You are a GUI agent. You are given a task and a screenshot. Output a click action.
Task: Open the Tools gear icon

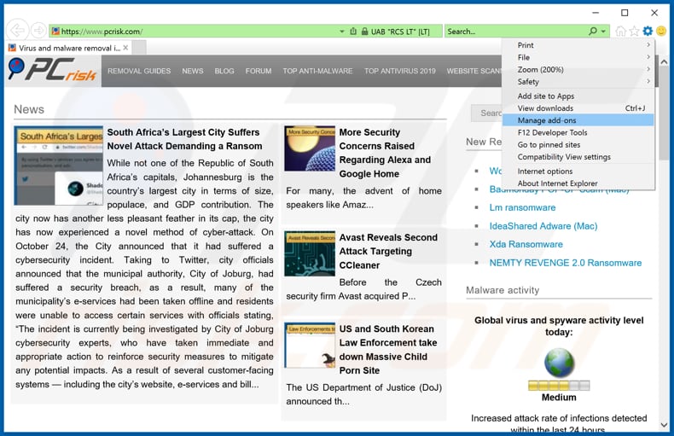[x=648, y=32]
